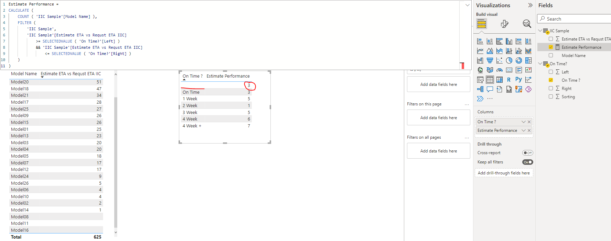Screen dimensions: 611x241
Task: Choose the decomposition tree visual
Action: pos(480,89)
